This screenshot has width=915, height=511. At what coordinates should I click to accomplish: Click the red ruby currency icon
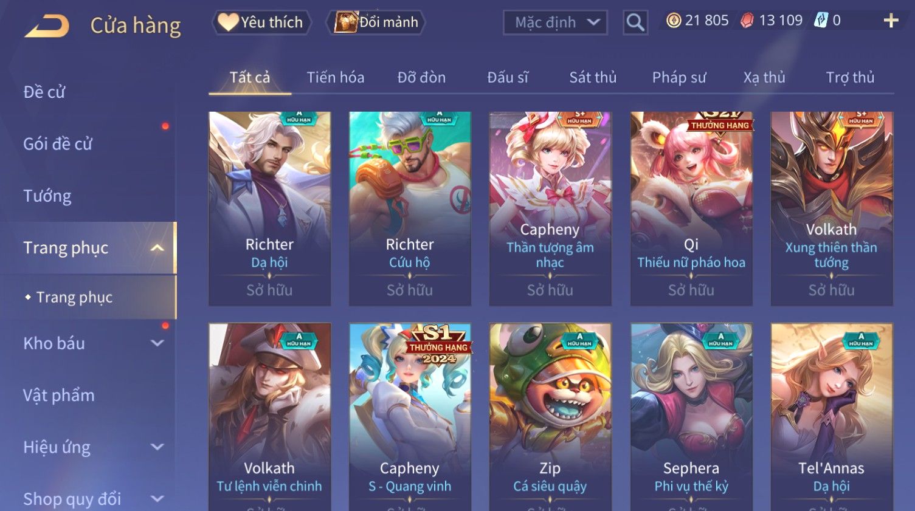[x=747, y=21]
